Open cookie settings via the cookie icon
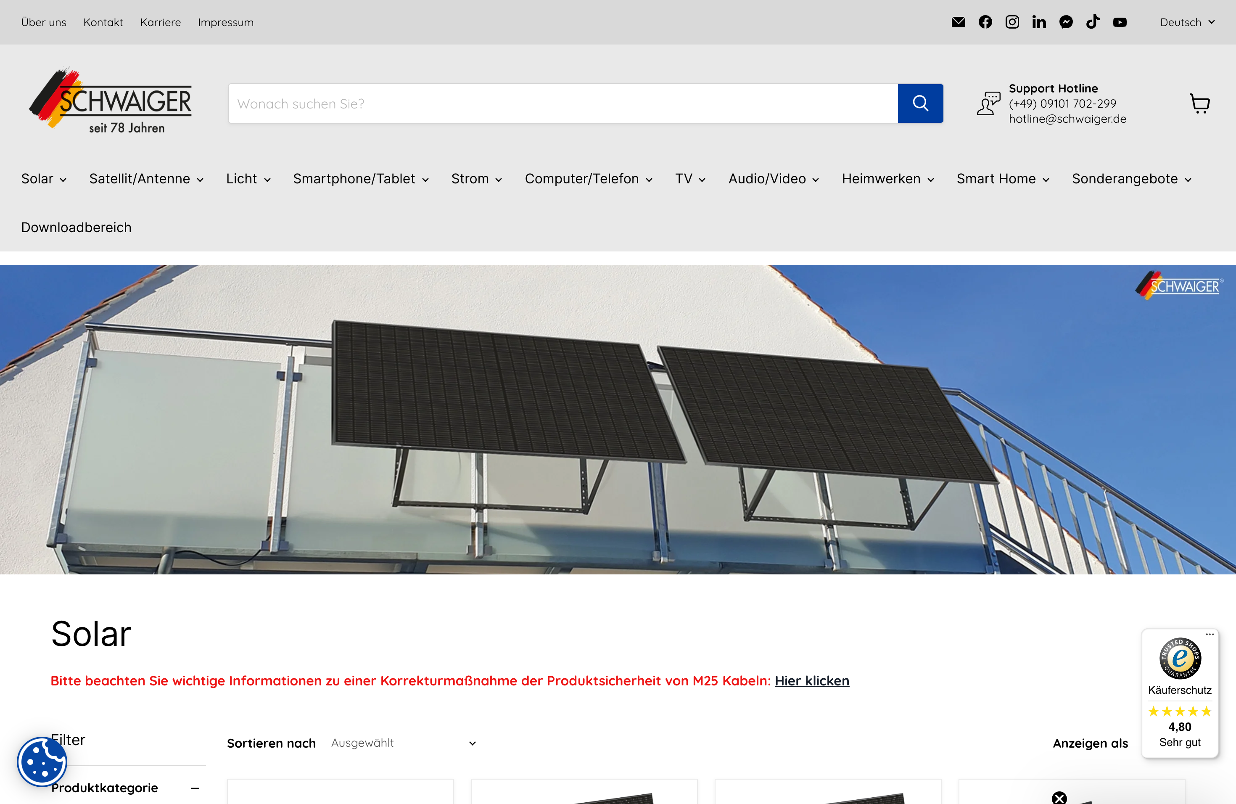Image resolution: width=1236 pixels, height=804 pixels. coord(42,762)
